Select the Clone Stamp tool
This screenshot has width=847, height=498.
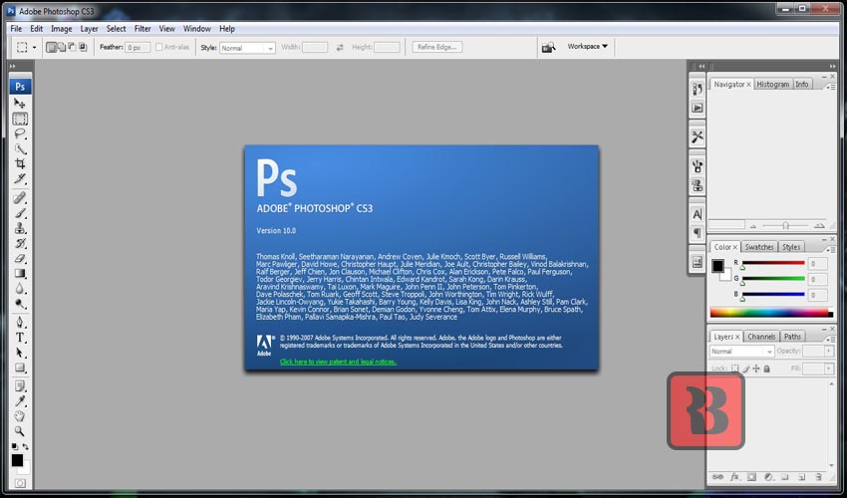point(20,228)
